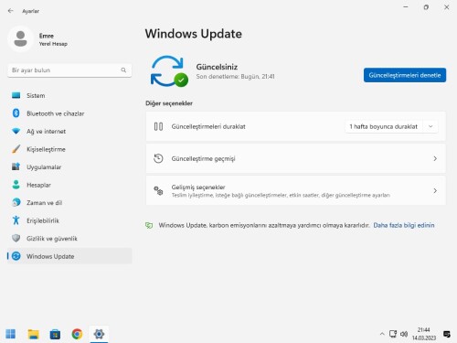Image resolution: width=457 pixels, height=343 pixels.
Task: Click the 'Son denetleme: Bugün, 21:41' text
Action: pyautogui.click(x=235, y=77)
